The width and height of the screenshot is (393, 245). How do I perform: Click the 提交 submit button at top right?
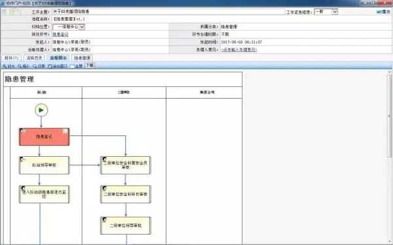383,12
